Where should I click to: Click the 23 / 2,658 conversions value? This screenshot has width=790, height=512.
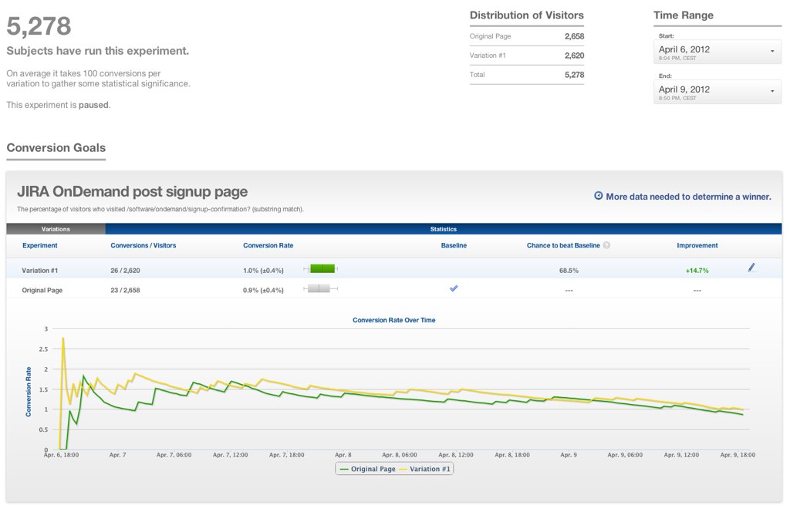[x=126, y=290]
